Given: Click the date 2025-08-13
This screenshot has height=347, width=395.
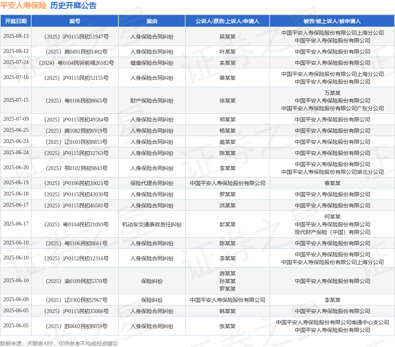Looking at the screenshot, I should coord(16,36).
